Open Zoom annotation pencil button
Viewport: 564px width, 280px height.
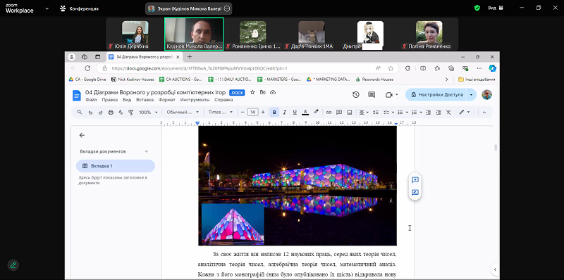(13, 265)
